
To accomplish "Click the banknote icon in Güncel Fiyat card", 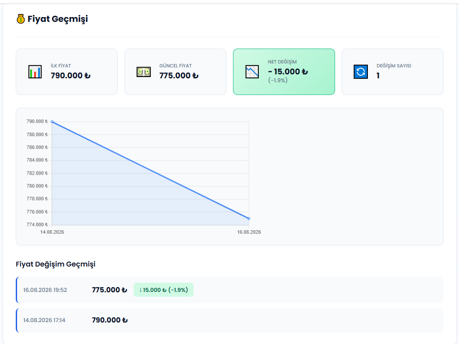I will (144, 72).
